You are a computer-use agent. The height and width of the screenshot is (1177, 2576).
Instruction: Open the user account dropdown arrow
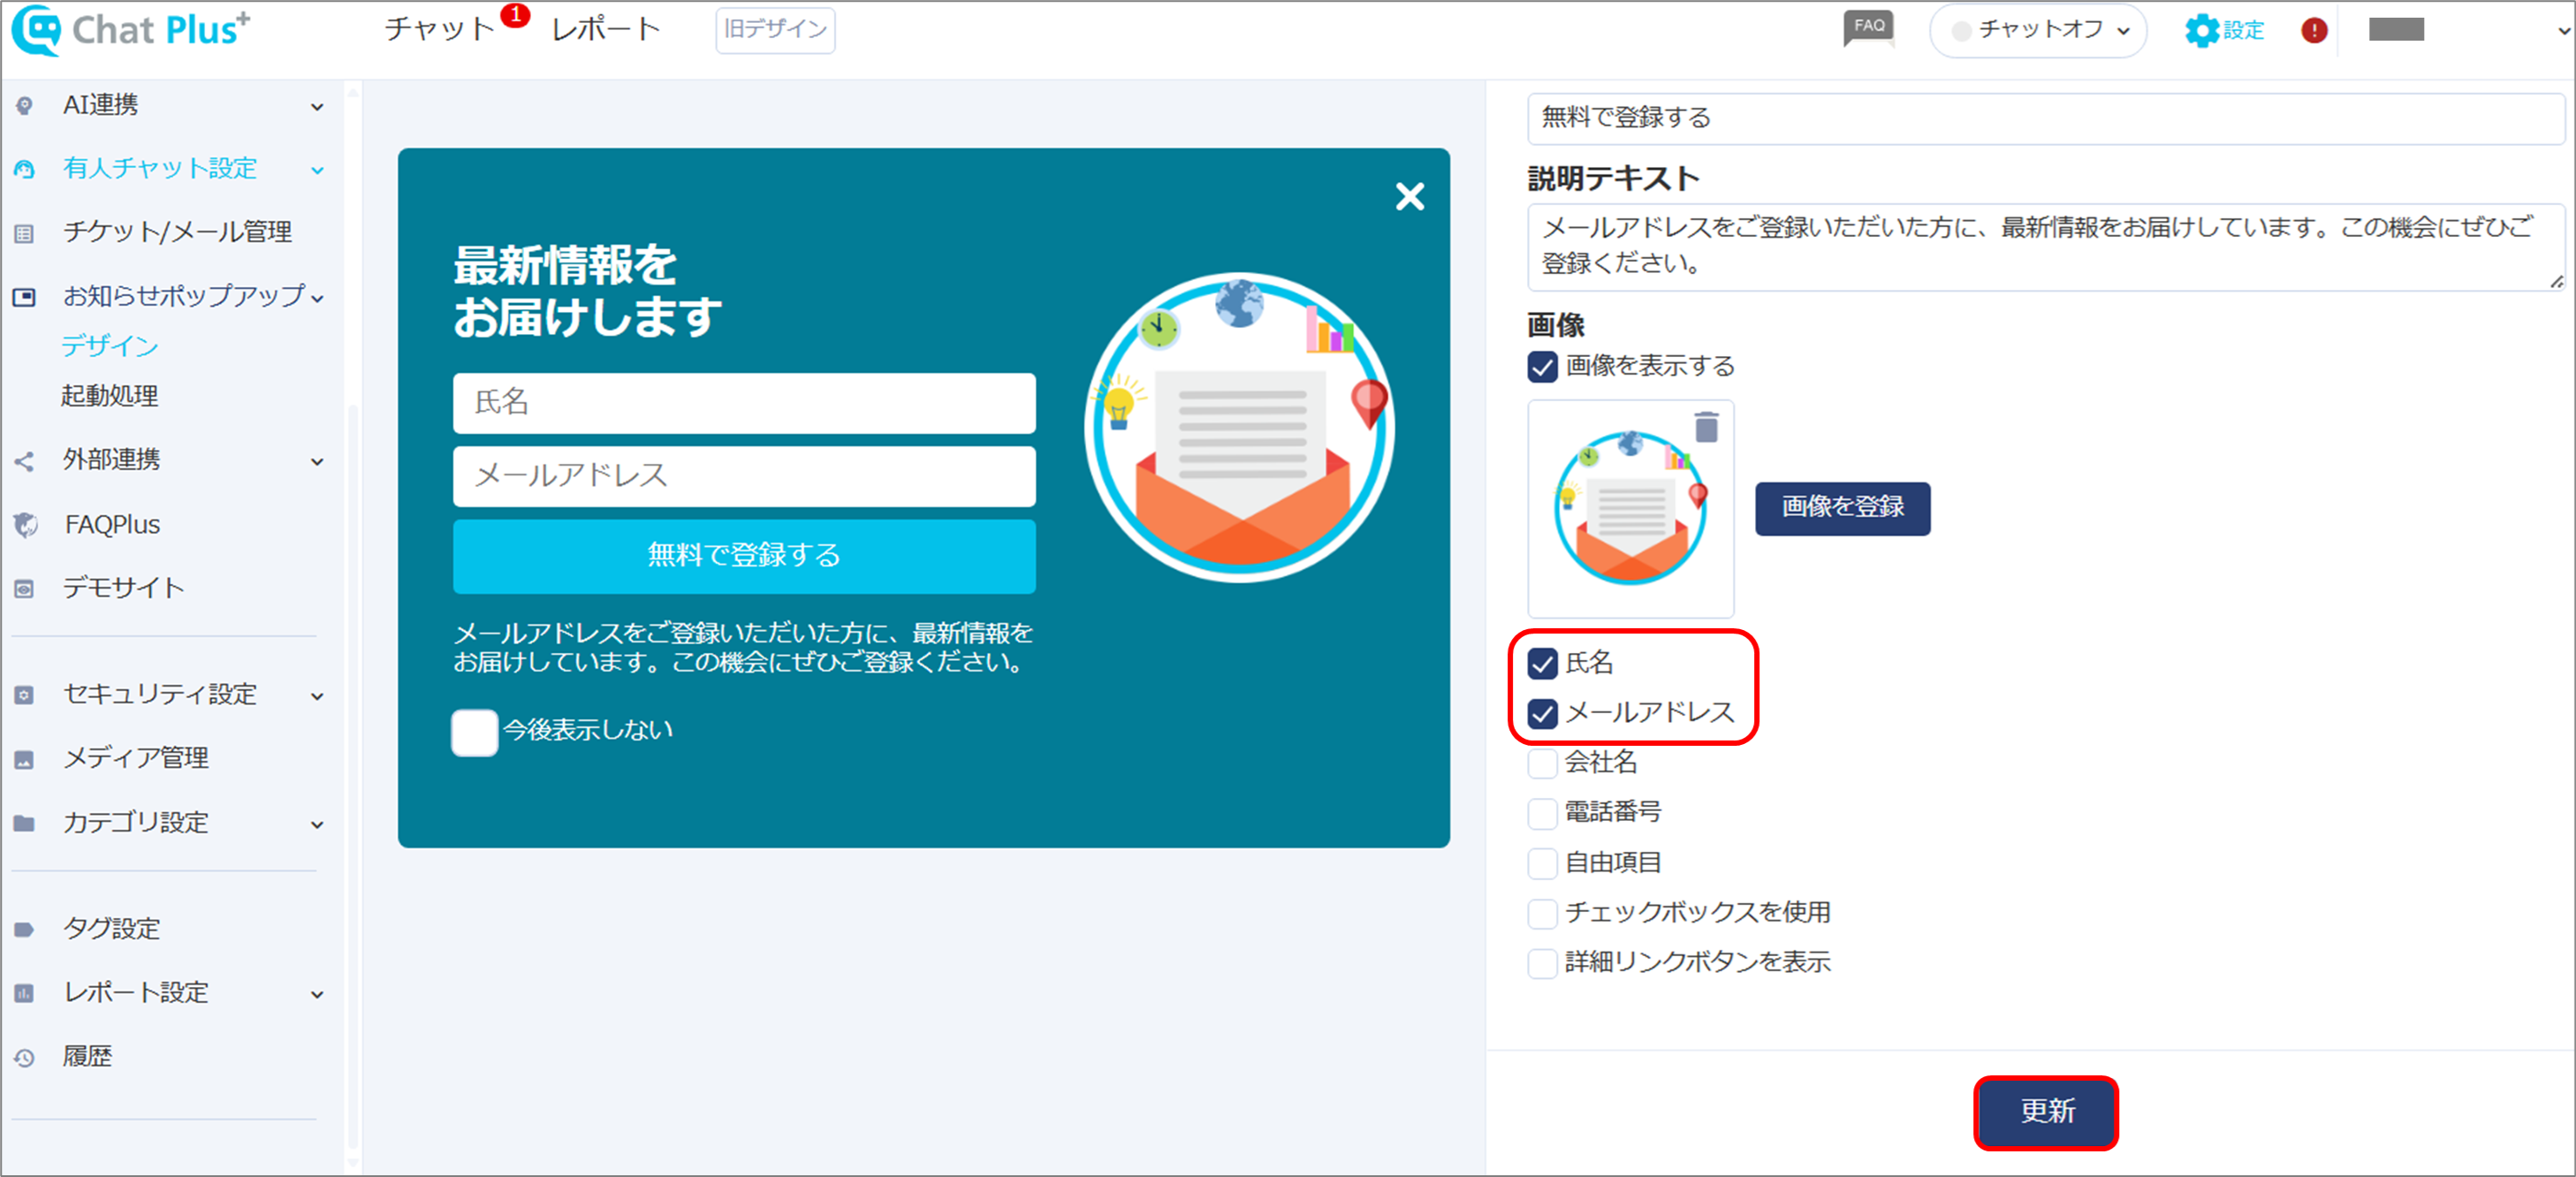coord(2563,31)
